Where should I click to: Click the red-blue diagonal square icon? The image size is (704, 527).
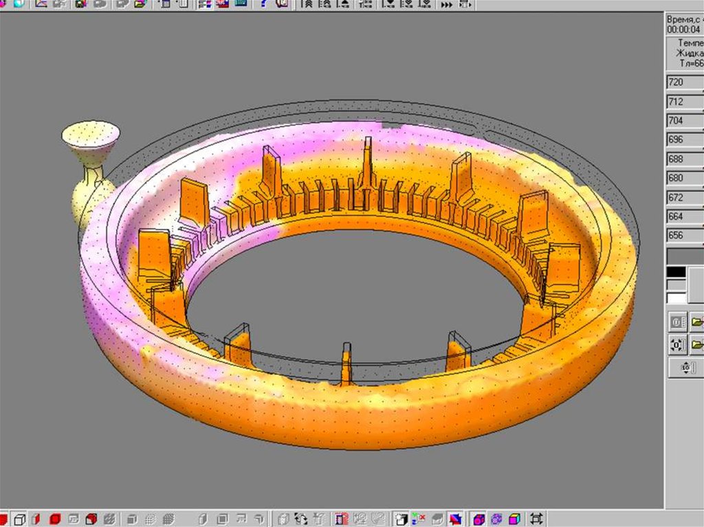coord(455,519)
